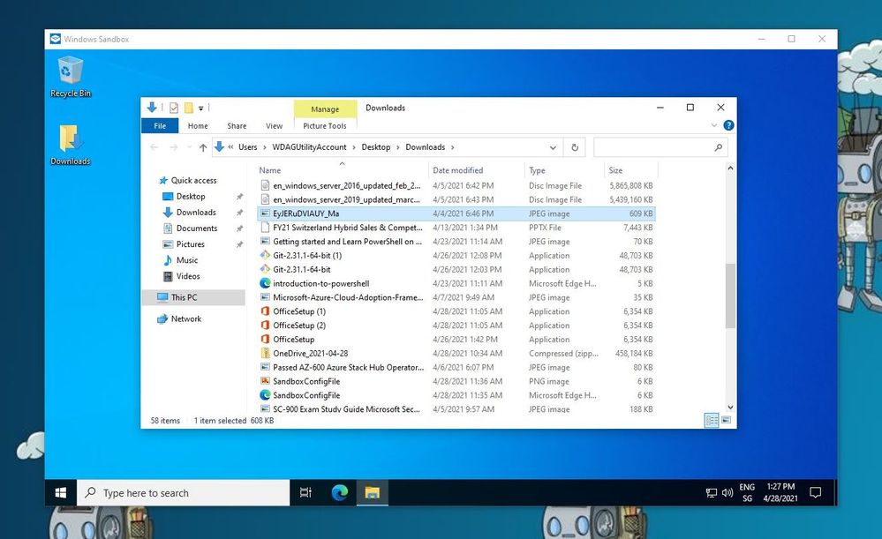
Task: Select Microsoft-Azure-Cloud-Adoption-Frame image file
Action: 456,297
